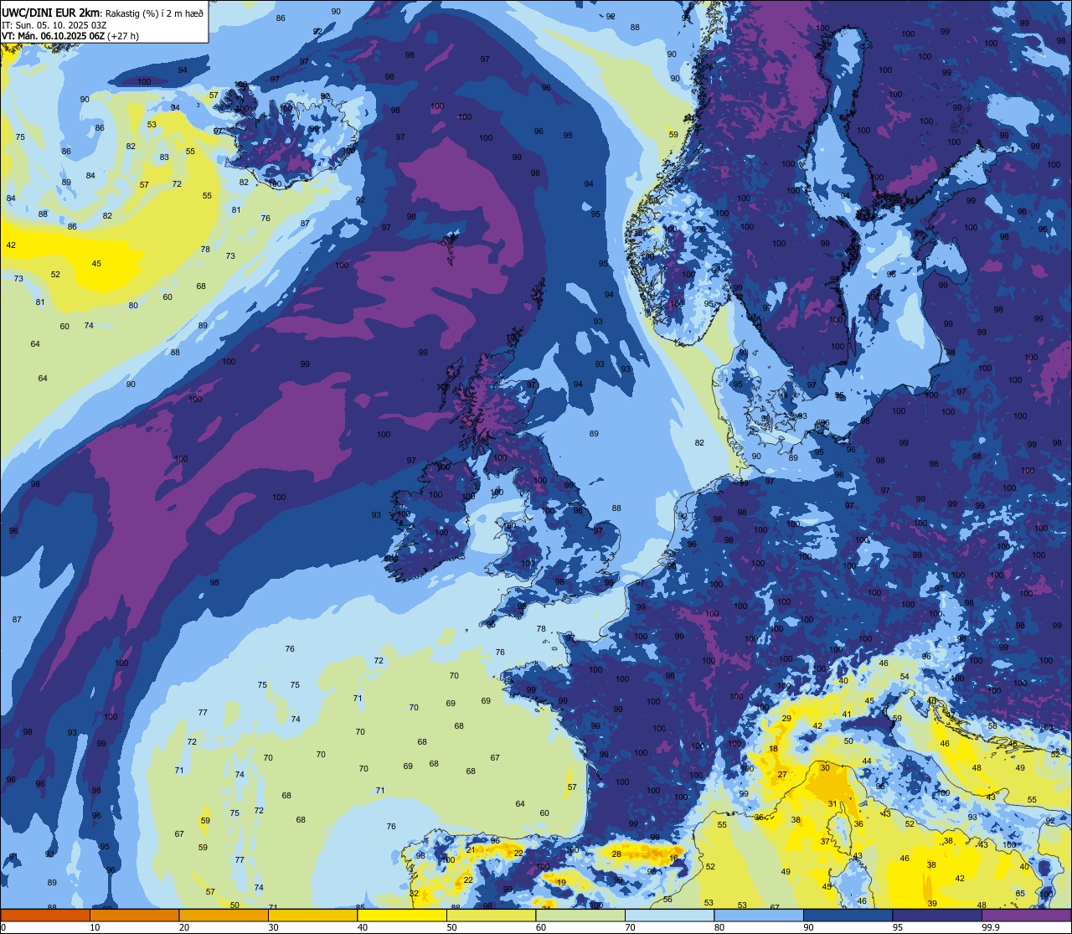Click the humidity value "28" over the Pyrenees

coord(616,854)
